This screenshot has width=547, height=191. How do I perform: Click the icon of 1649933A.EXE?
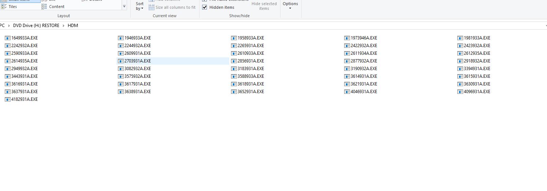coord(8,38)
